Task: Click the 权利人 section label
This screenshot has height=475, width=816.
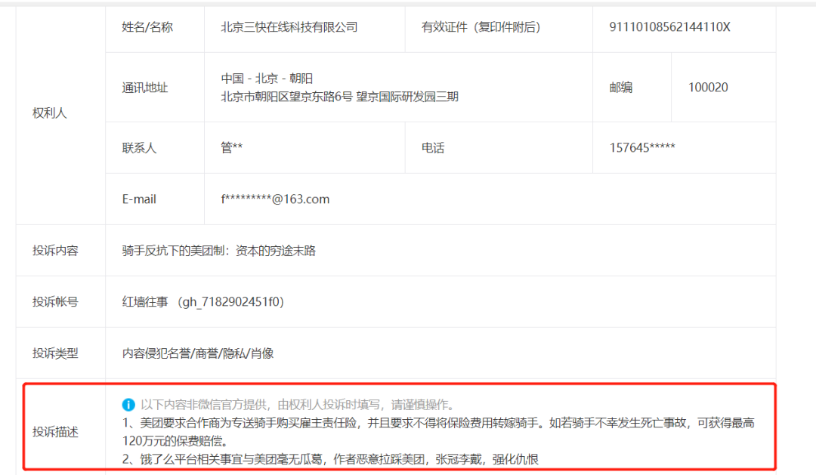Action: click(x=49, y=113)
